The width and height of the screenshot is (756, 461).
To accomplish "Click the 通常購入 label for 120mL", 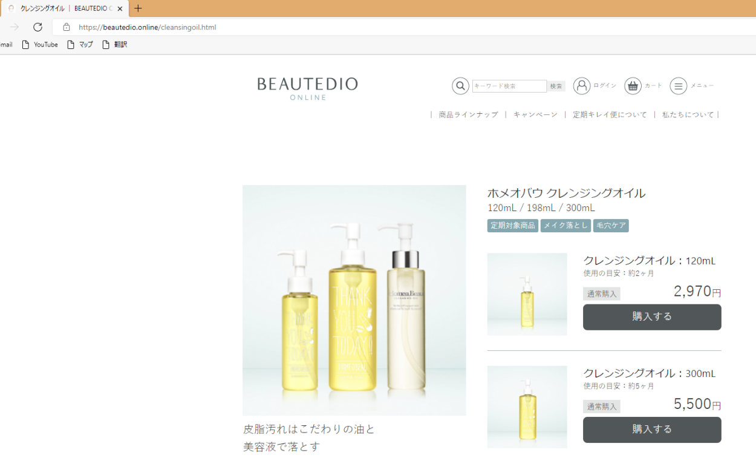I will pos(602,294).
